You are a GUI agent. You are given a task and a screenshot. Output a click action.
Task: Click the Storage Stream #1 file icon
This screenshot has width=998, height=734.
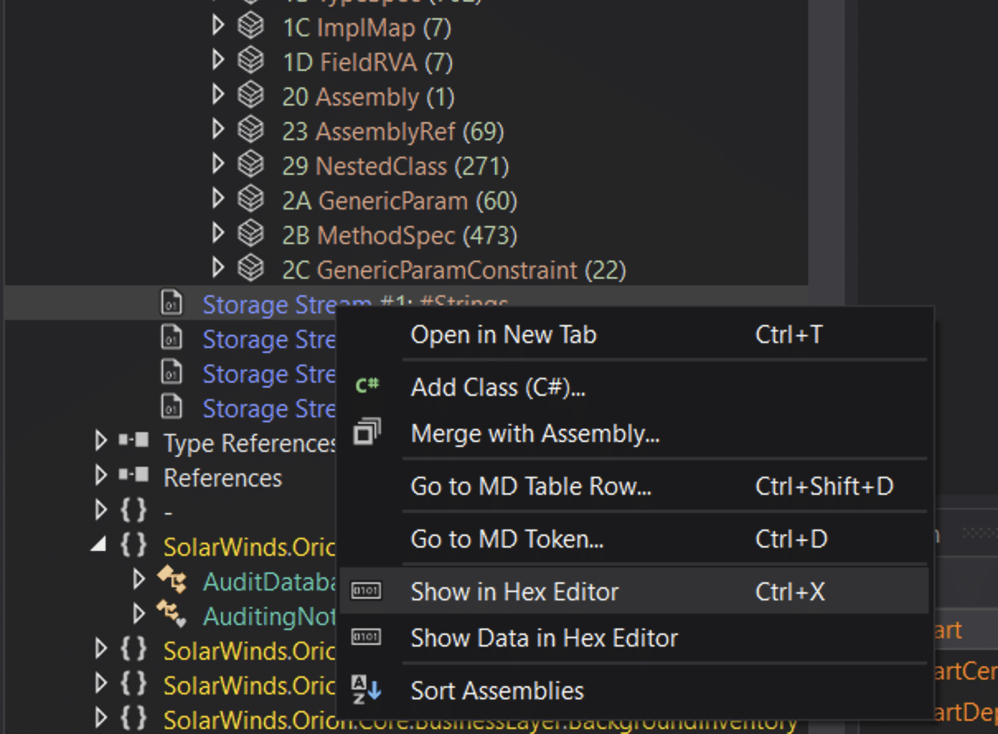click(172, 304)
